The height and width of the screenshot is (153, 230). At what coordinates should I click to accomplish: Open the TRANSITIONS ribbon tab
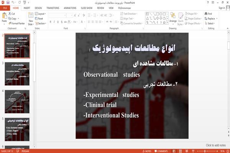pos(53,8)
